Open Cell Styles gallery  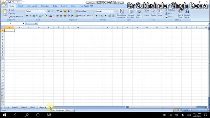coord(138,13)
